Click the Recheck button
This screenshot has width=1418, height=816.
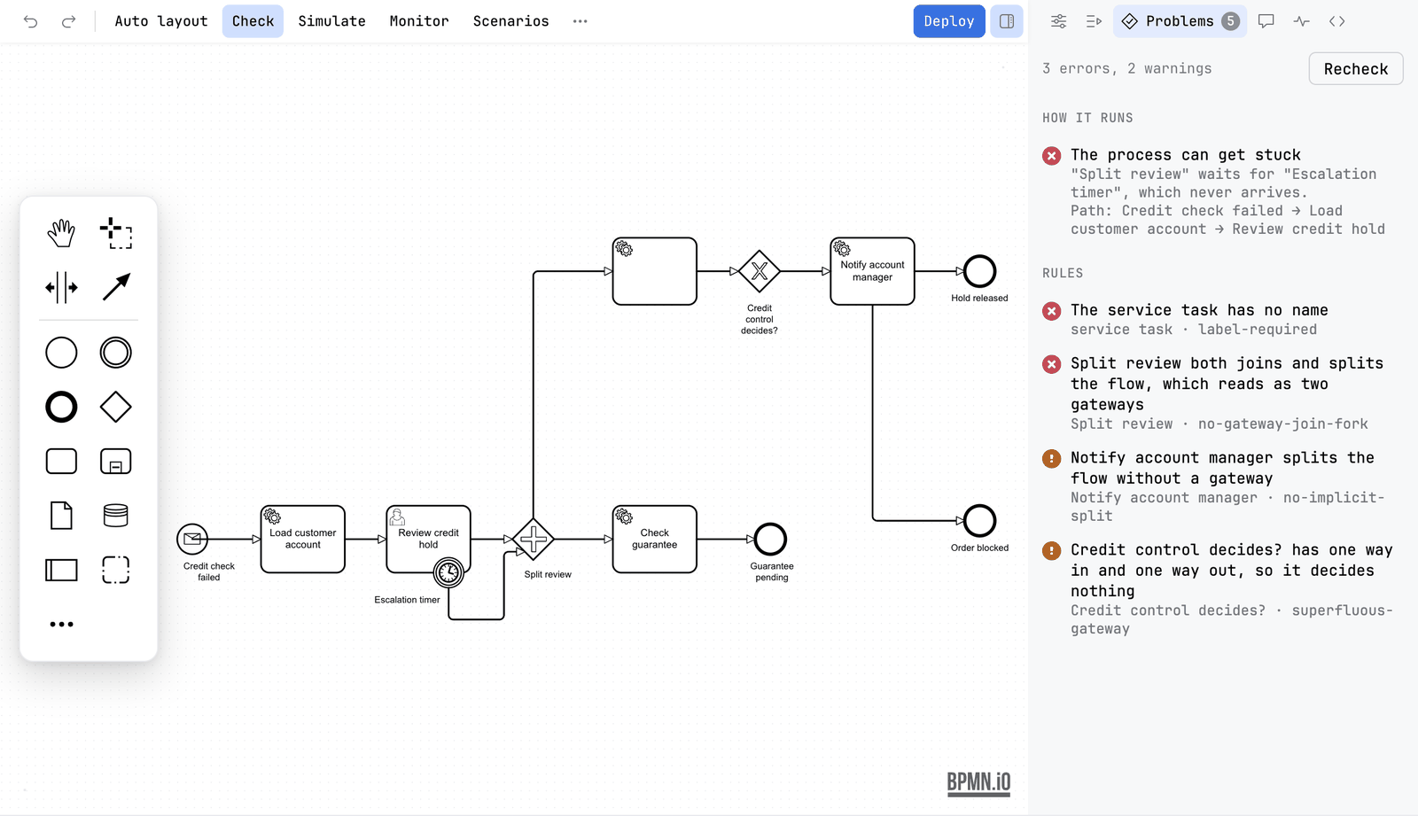pyautogui.click(x=1355, y=69)
